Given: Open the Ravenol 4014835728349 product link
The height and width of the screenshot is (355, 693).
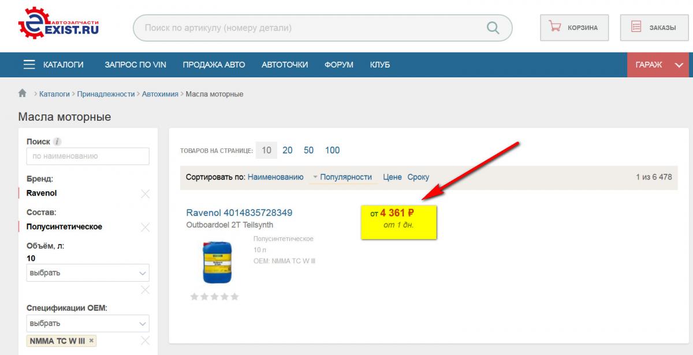Looking at the screenshot, I should tap(239, 212).
